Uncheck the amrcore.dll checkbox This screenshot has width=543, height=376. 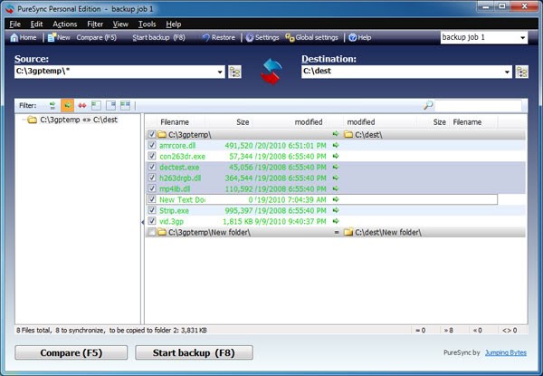pyautogui.click(x=152, y=145)
